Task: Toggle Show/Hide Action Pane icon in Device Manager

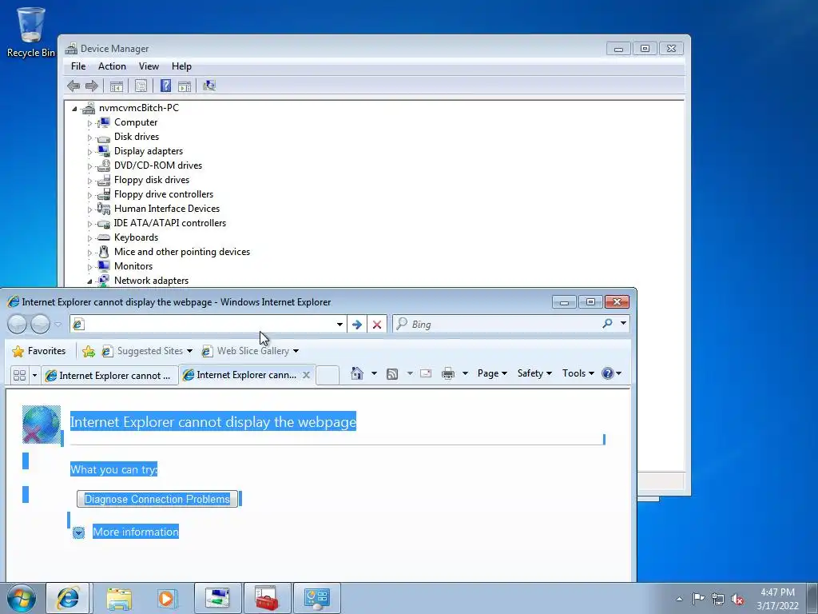Action: [x=185, y=86]
